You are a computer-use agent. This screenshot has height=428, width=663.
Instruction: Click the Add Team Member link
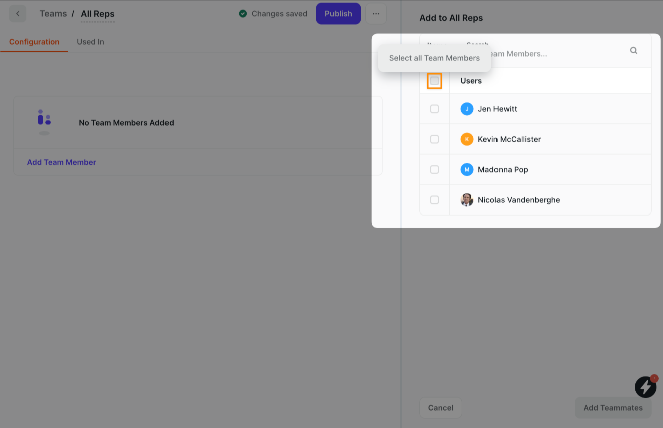61,162
